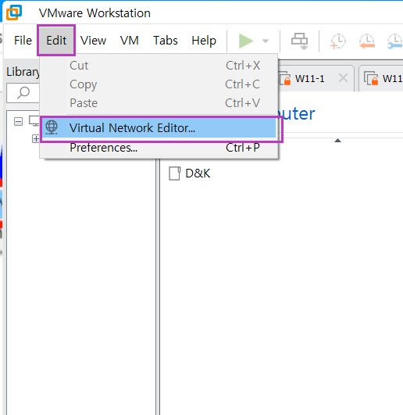Click the Library search magnifier icon
Screen dimensions: 403x415
(x=23, y=93)
